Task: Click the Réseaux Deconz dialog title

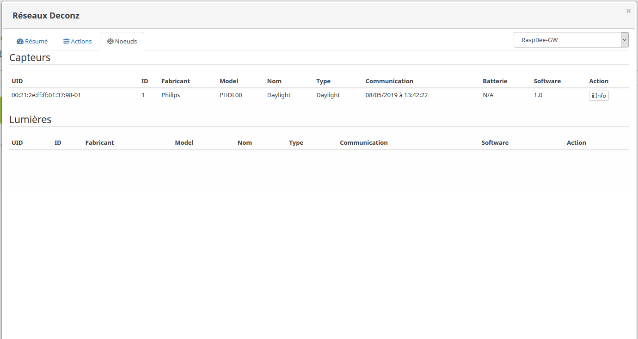Action: click(46, 15)
